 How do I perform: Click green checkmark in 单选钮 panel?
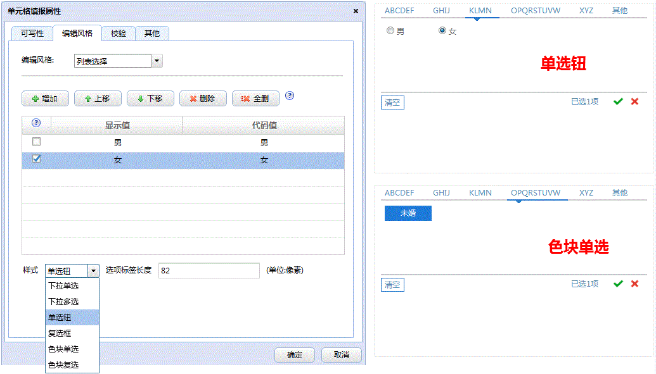618,102
